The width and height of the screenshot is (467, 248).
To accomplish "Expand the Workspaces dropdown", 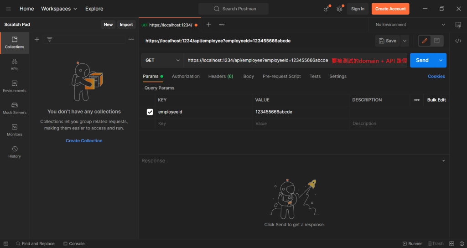I will pyautogui.click(x=59, y=9).
